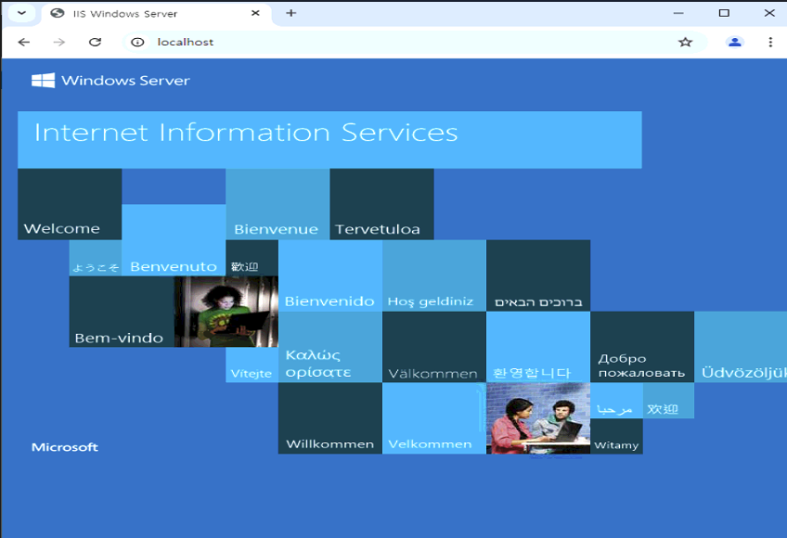The height and width of the screenshot is (538, 787).
Task: Click photo of two people with laptop
Action: [x=538, y=418]
